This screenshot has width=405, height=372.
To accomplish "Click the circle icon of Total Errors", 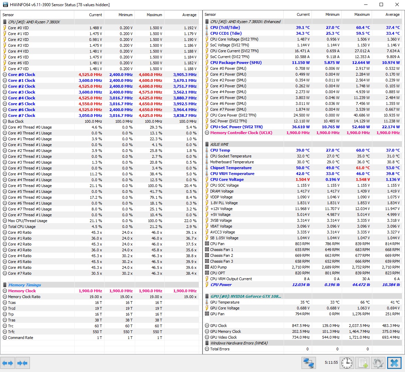I will 207,349.
